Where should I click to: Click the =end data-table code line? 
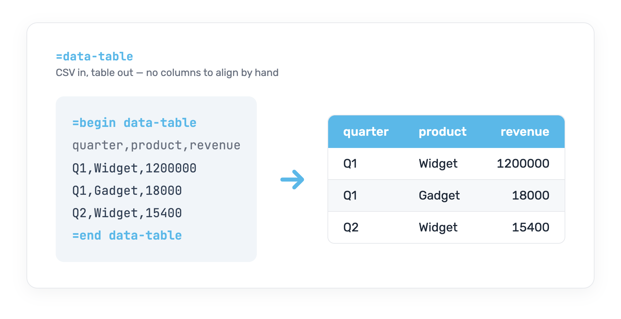pos(127,235)
